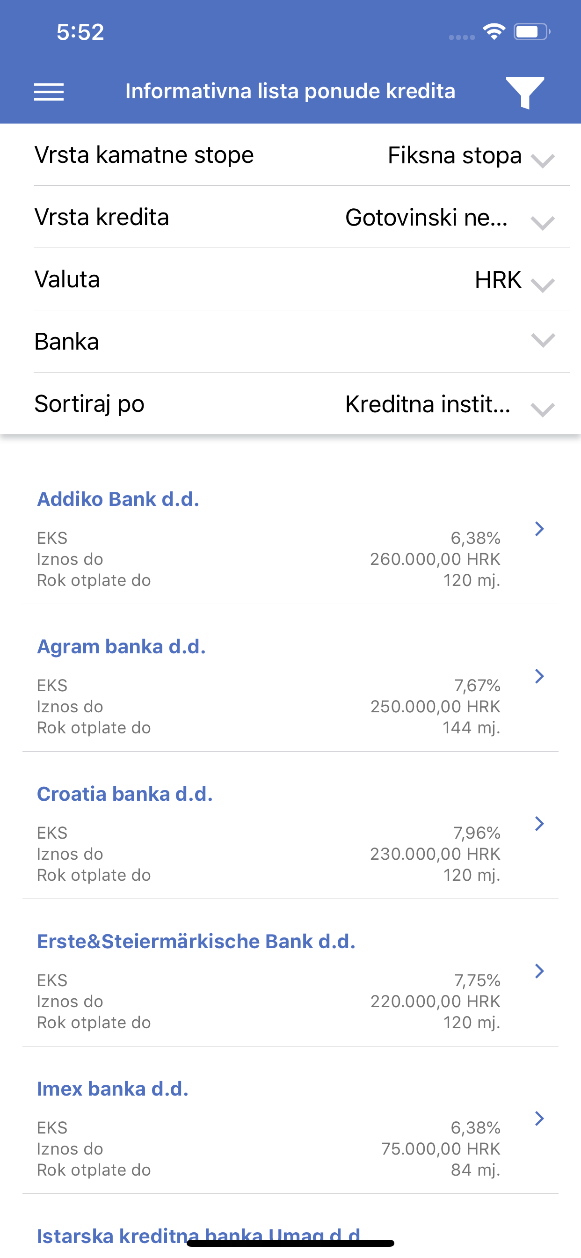581x1258 pixels.
Task: Expand Vrsta kamatne stope dropdown
Action: 543,160
